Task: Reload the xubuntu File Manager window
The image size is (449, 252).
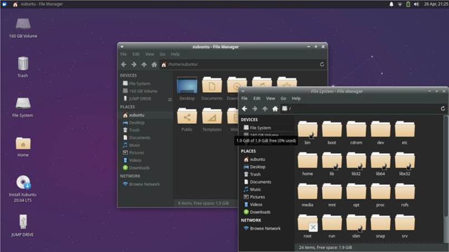Action: (322, 64)
